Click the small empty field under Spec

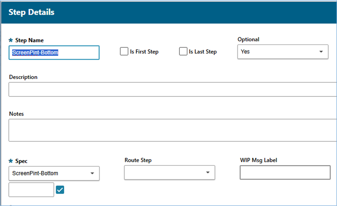click(x=31, y=190)
